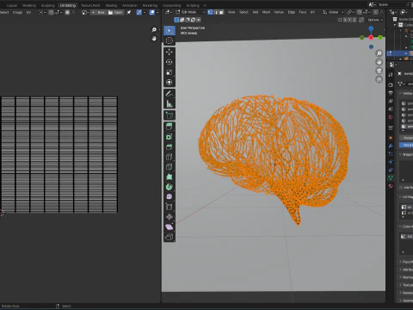This screenshot has width=413, height=310.
Task: Expand the Shape Keys panel
Action: point(405,154)
